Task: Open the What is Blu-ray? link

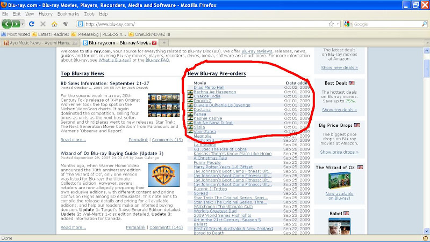Action: pos(115,60)
